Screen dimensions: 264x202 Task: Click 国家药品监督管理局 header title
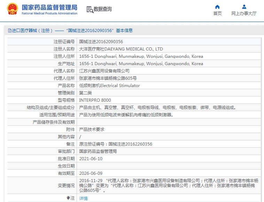pyautogui.click(x=49, y=7)
